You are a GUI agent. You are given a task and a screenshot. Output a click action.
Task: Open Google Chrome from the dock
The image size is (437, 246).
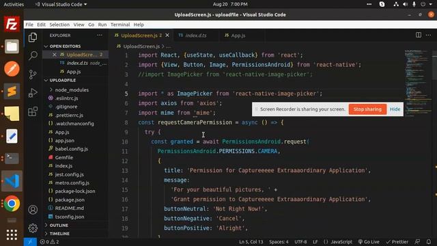12,204
